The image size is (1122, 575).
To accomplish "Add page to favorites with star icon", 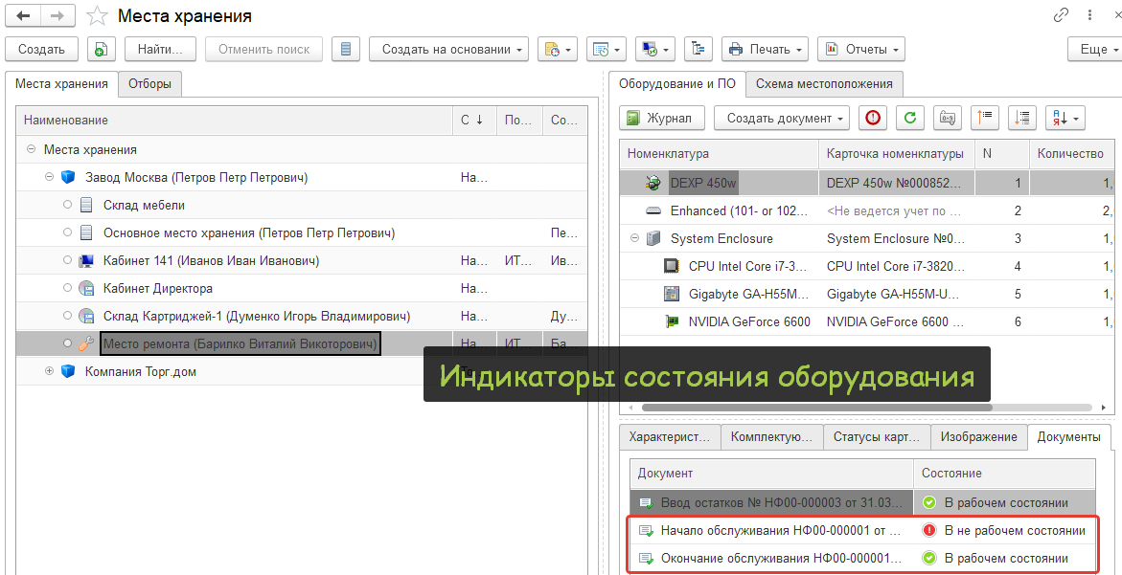I will click(96, 16).
